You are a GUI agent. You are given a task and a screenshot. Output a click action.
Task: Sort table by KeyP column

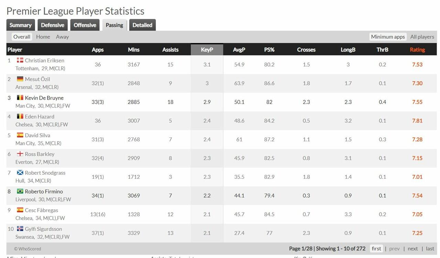tap(207, 50)
